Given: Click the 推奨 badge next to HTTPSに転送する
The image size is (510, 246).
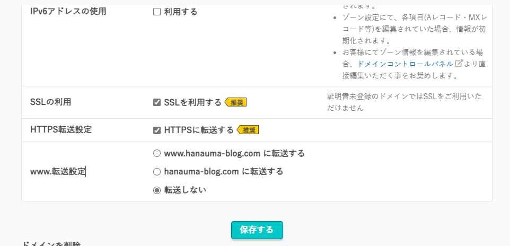Looking at the screenshot, I should click(x=248, y=130).
